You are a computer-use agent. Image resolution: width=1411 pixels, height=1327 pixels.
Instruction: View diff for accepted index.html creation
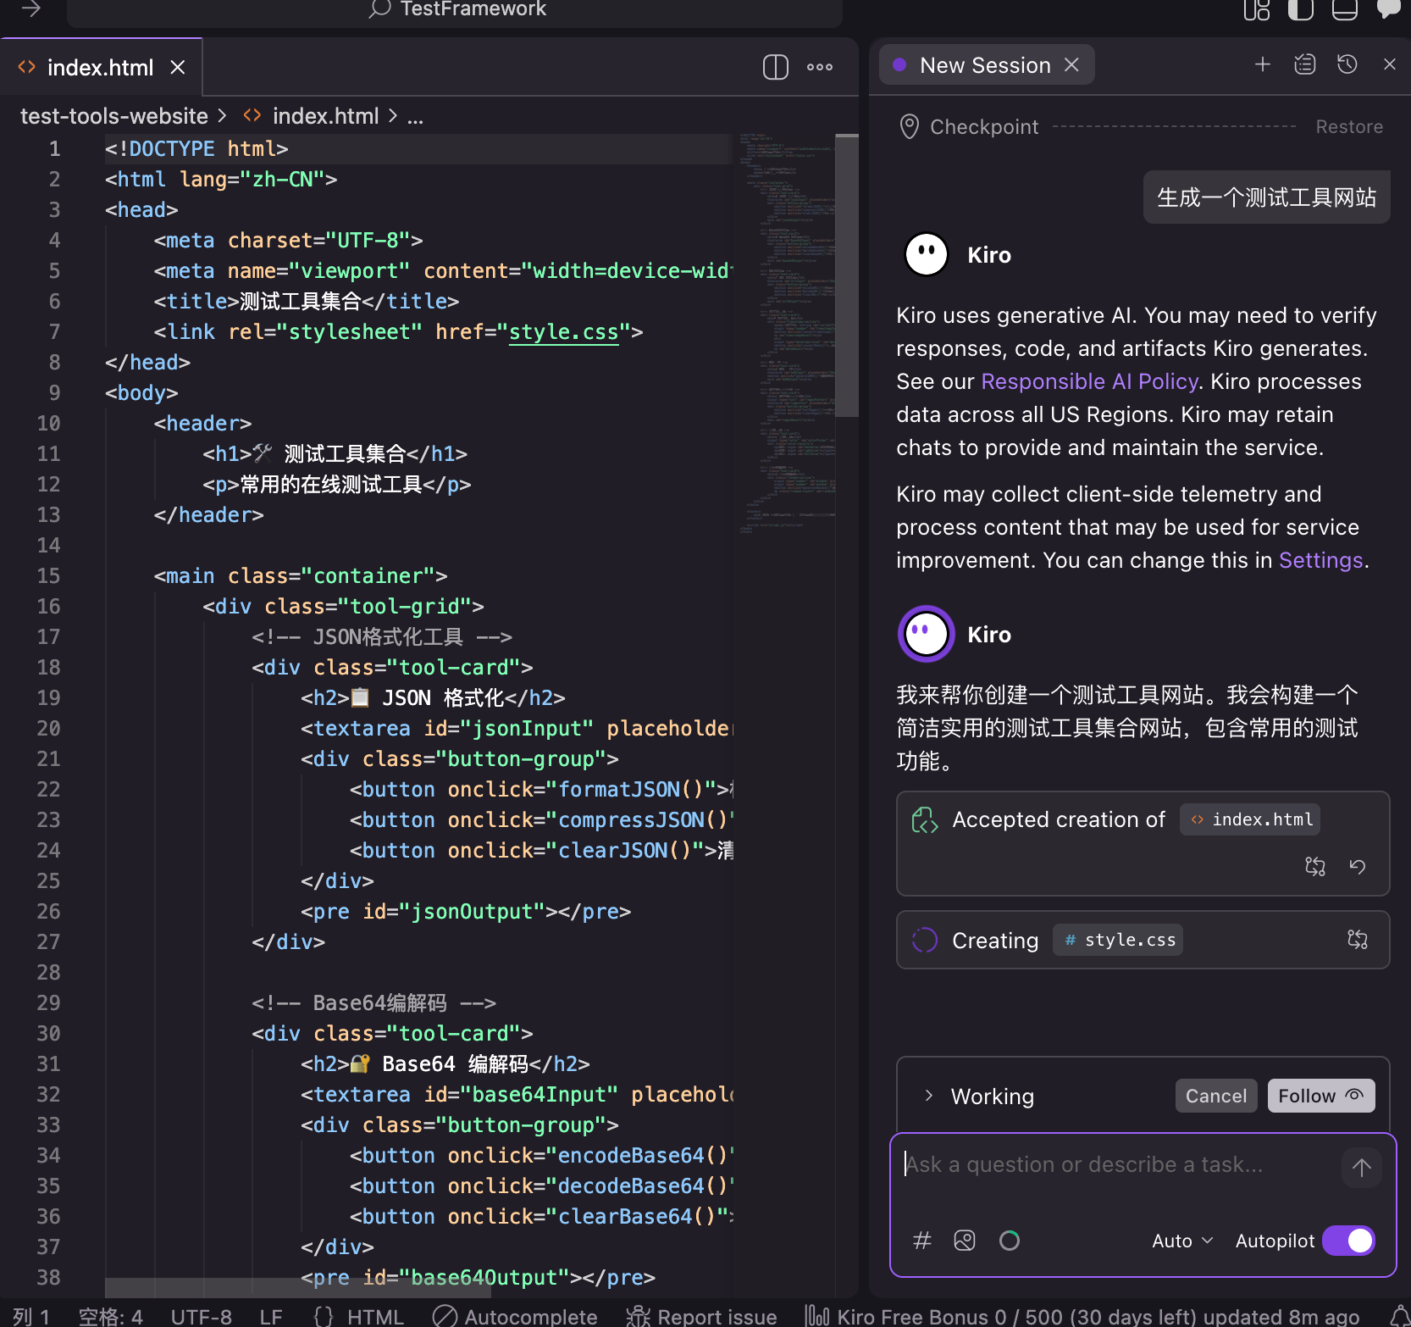point(1314,866)
